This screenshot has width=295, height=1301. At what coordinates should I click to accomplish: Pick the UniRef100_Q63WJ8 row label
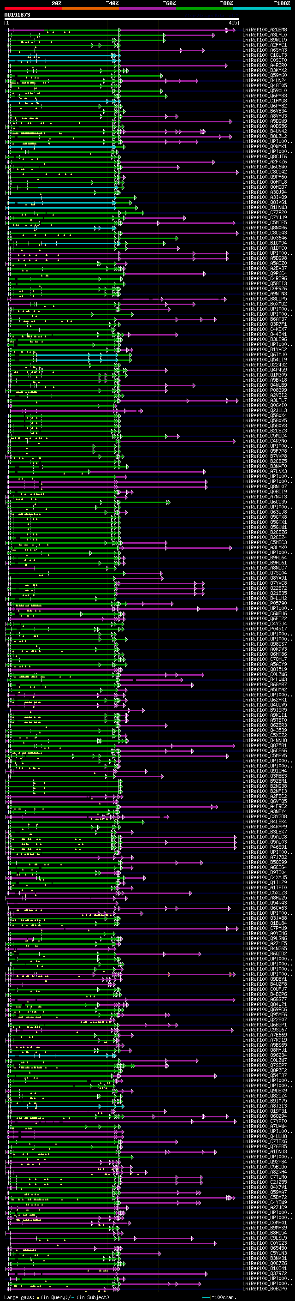pos(265,512)
